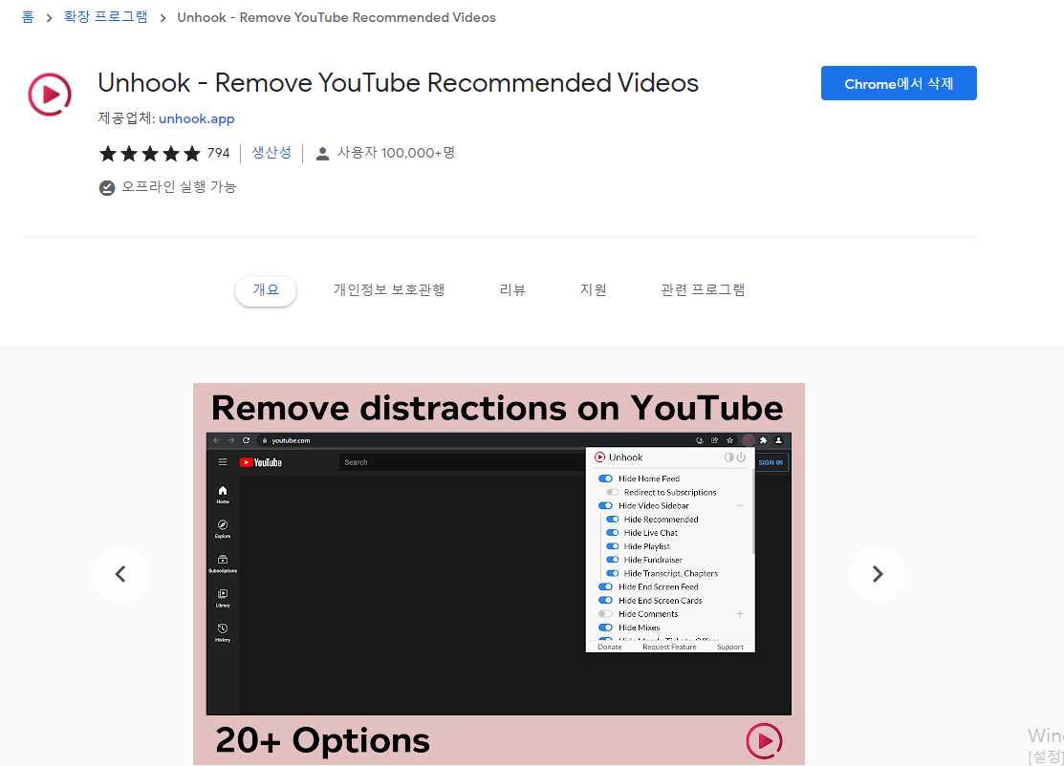
Task: Click Donate link in Unhook popup
Action: [x=609, y=647]
